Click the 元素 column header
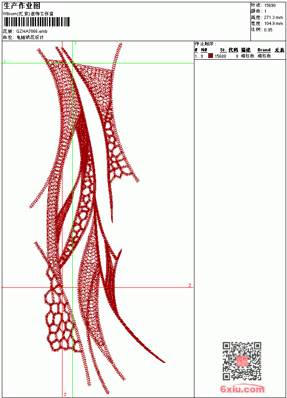This screenshot has height=398, width=287. pyautogui.click(x=280, y=50)
